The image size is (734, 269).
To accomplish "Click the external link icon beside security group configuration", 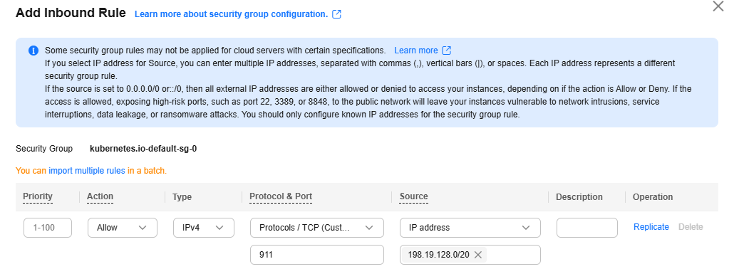I will (x=336, y=14).
